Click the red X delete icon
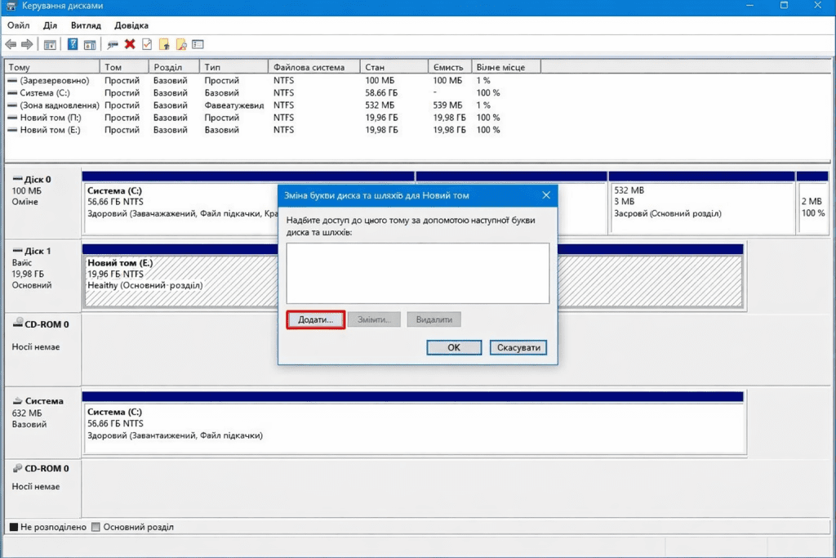 coord(130,44)
